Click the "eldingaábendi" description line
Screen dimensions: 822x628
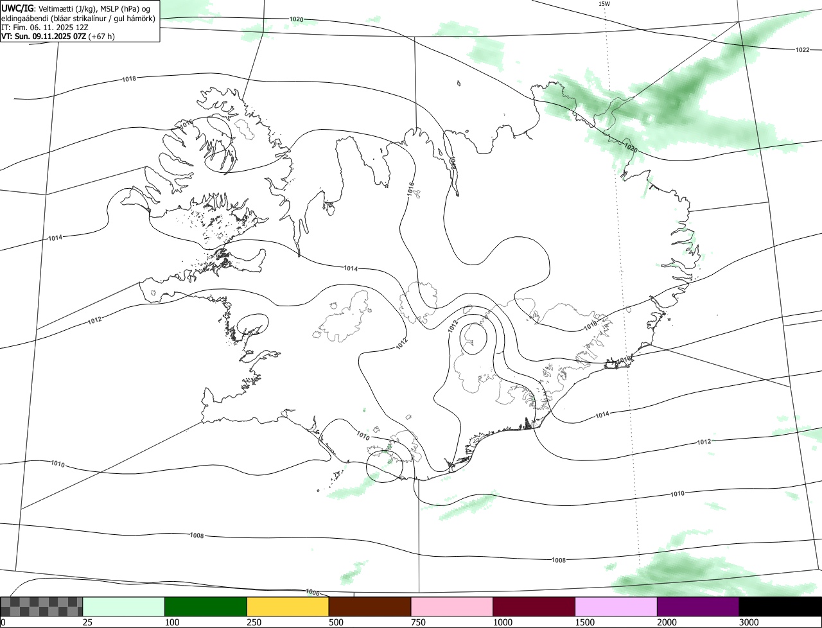click(x=78, y=18)
